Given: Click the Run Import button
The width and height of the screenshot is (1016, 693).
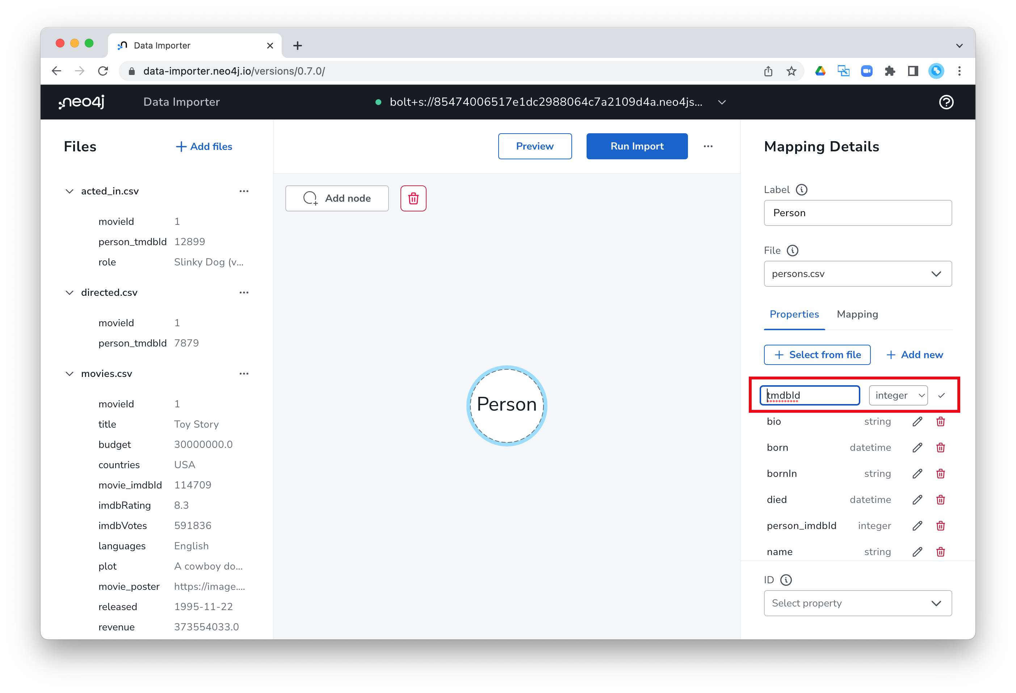Looking at the screenshot, I should [x=637, y=147].
